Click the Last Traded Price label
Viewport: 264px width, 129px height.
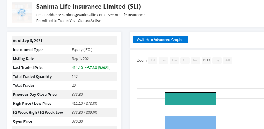[x=28, y=67]
